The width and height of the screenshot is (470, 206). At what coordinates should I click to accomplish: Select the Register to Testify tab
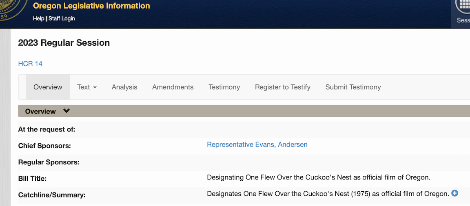tap(282, 87)
